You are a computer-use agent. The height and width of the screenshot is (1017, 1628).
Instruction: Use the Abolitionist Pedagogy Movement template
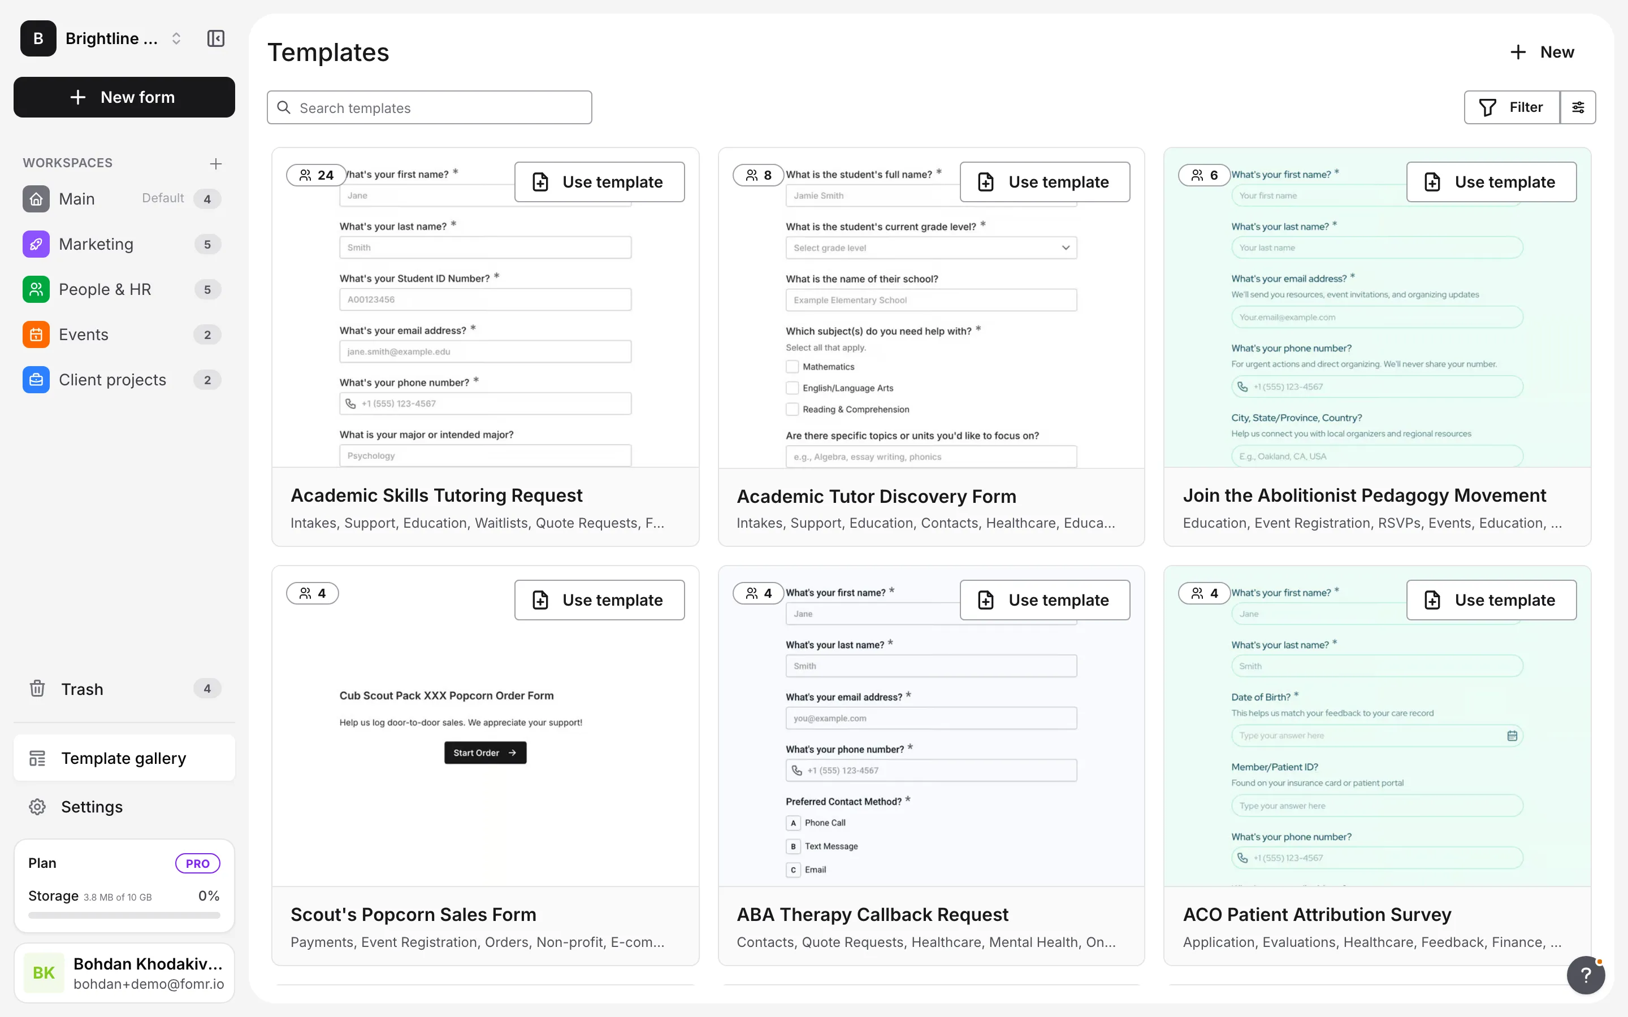(1491, 181)
